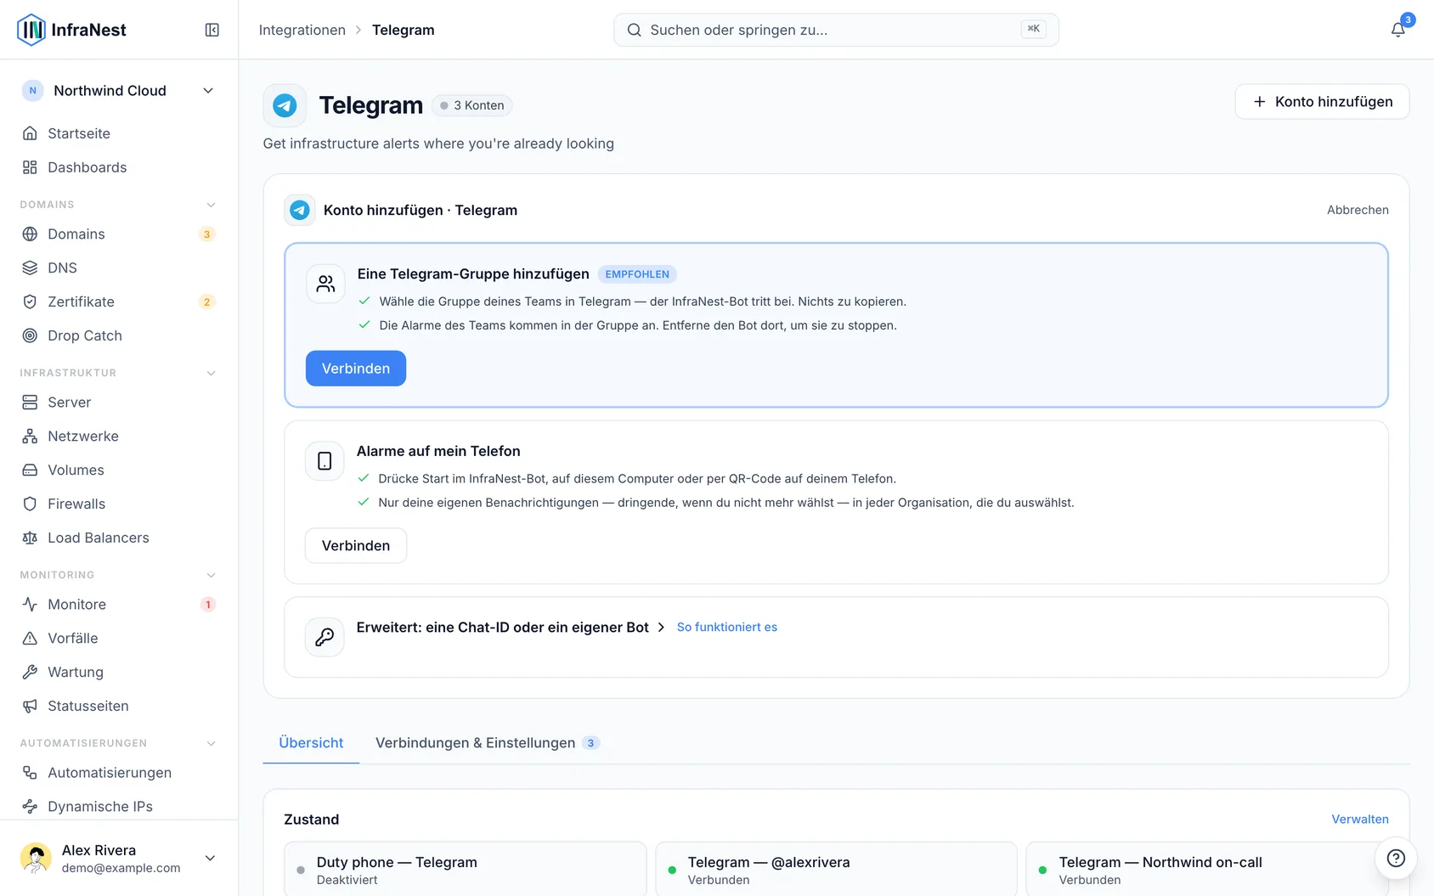Navigate to DNS
Viewport: 1434px width, 896px height.
tap(119, 268)
